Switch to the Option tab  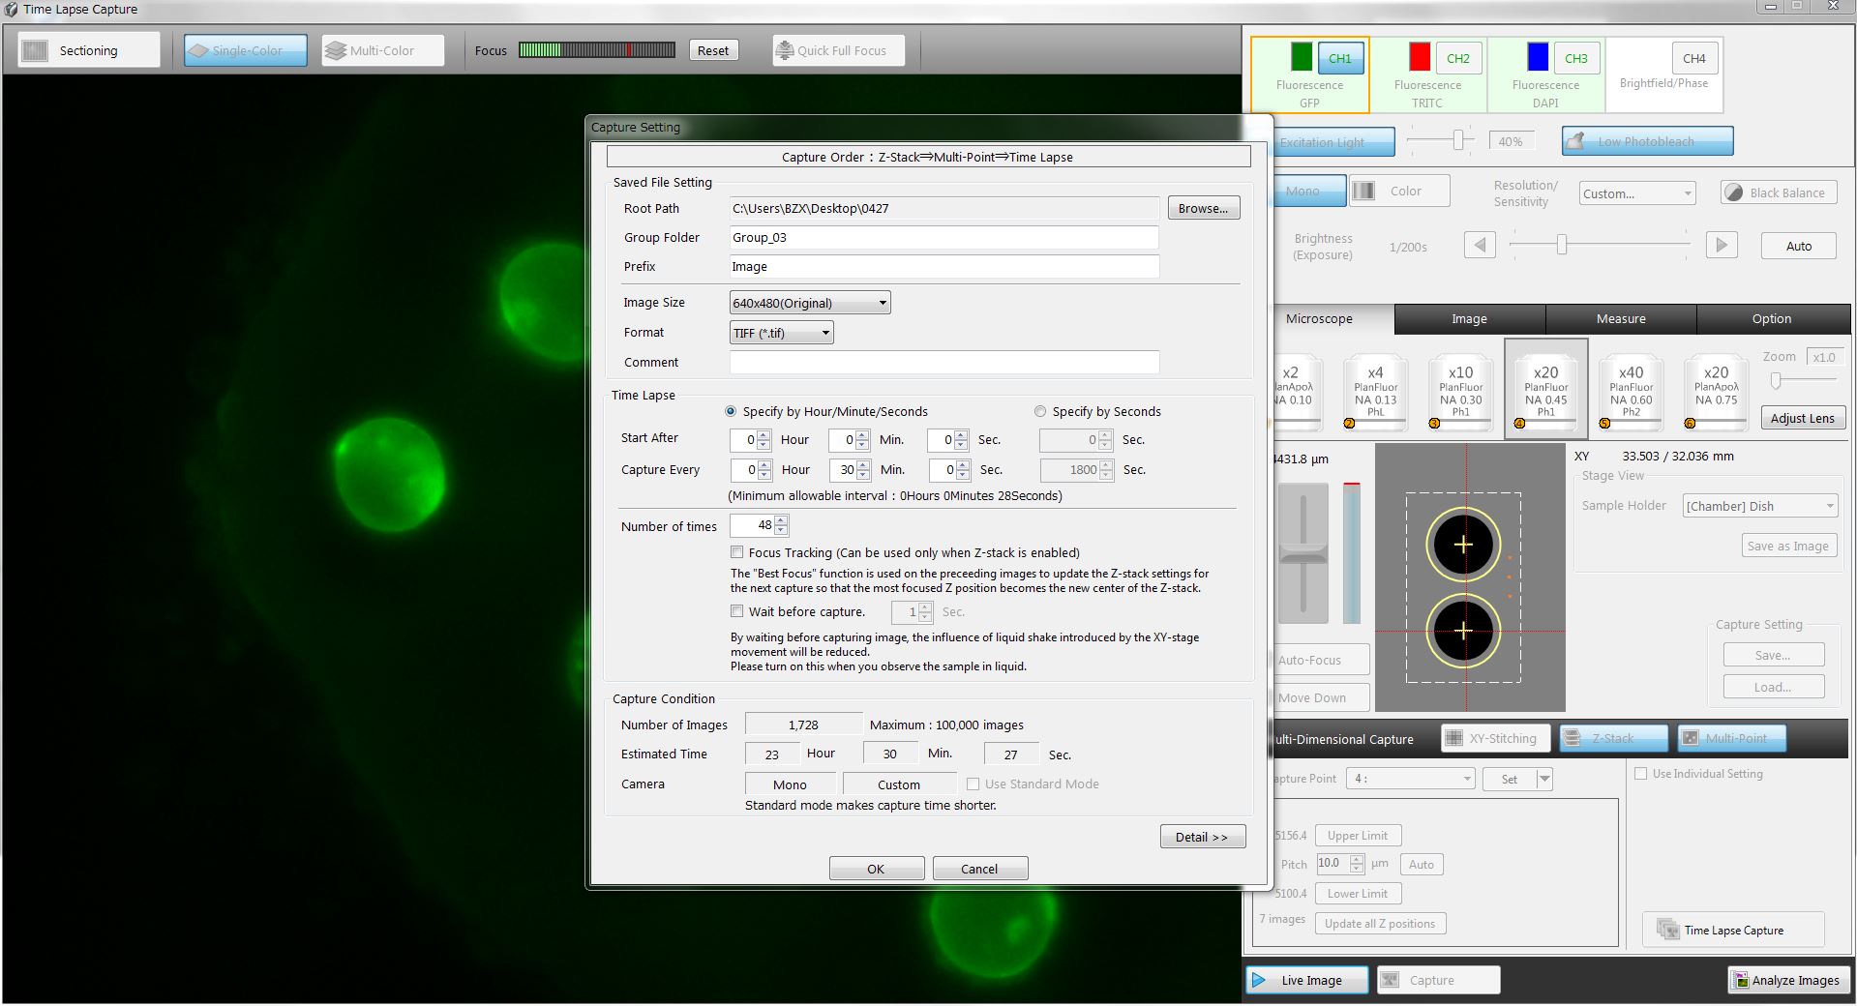click(1771, 318)
